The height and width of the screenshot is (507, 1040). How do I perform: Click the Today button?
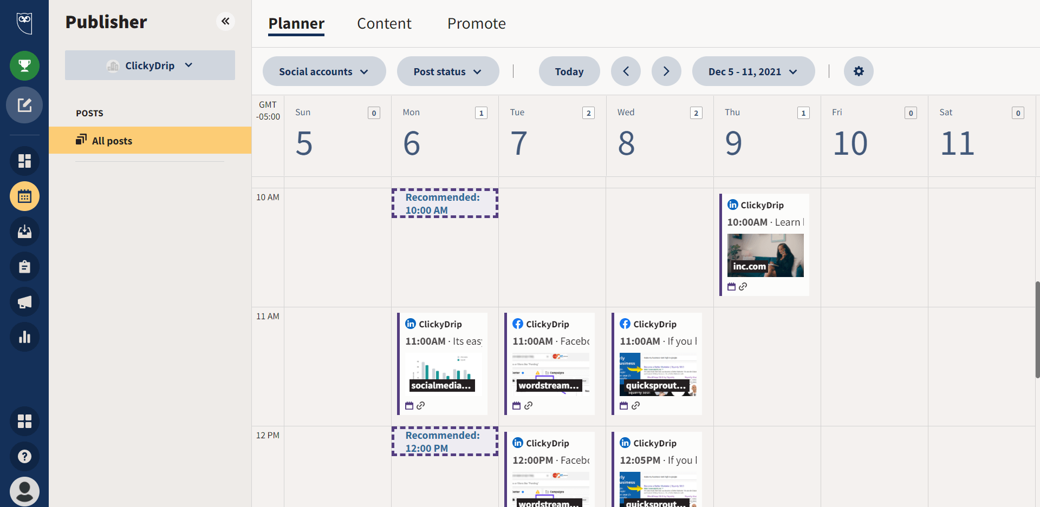(x=569, y=71)
